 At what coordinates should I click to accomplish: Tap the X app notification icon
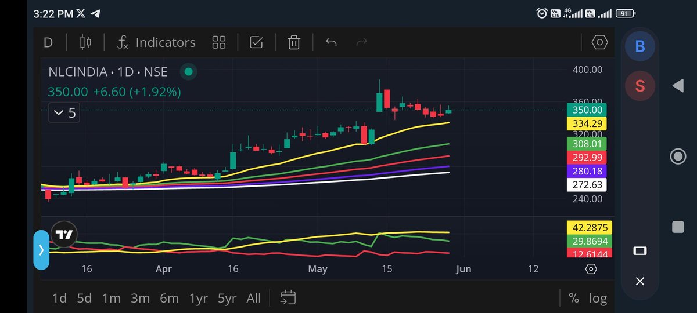click(81, 13)
